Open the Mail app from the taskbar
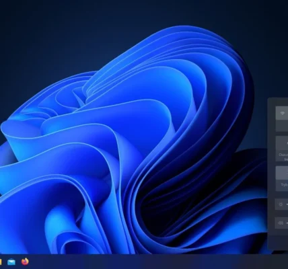This screenshot has height=269, width=288. coord(11,262)
